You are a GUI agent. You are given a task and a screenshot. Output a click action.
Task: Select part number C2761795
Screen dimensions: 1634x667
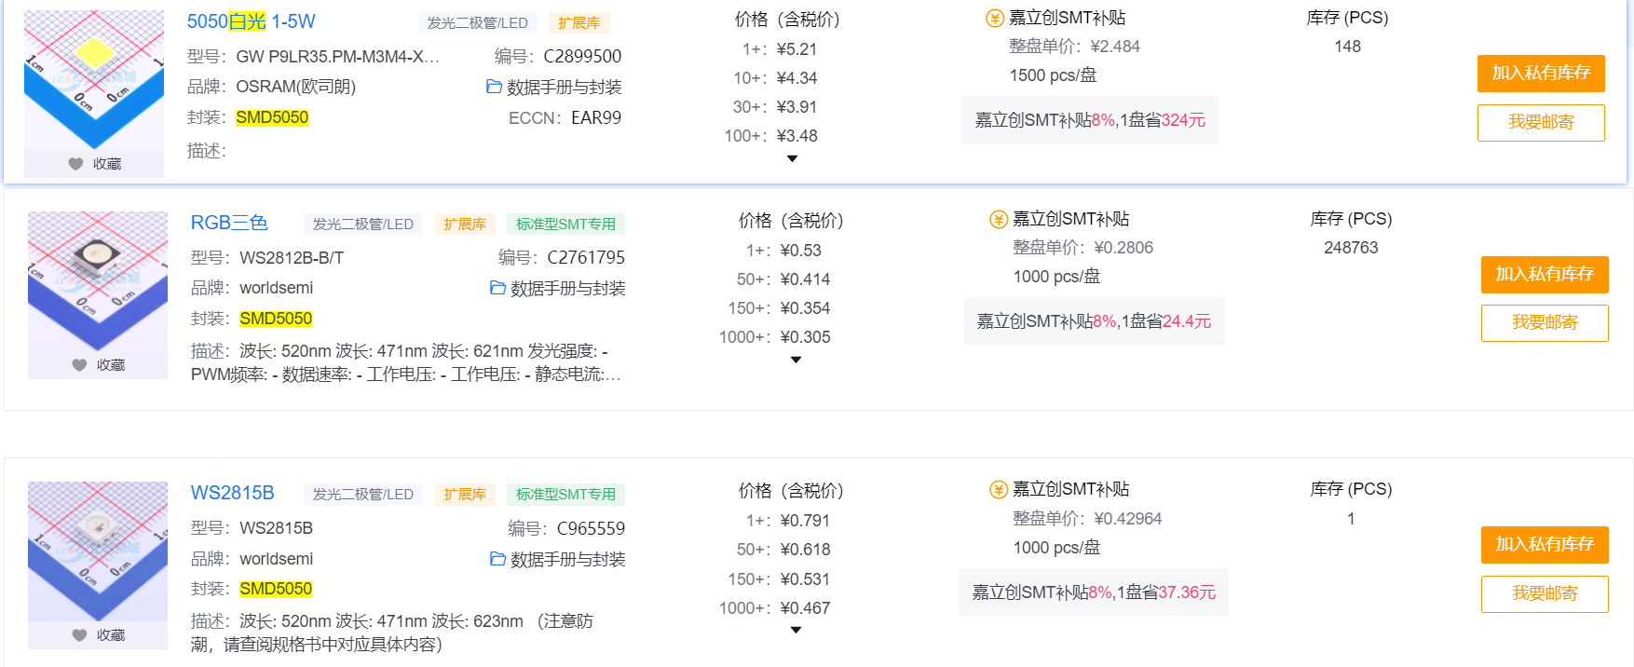tap(586, 258)
